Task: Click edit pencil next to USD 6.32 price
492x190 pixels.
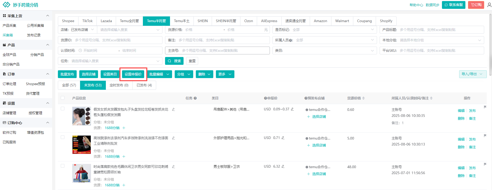Action: 283,167
